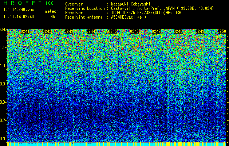Click the 0249 time marker
The width and height of the screenshot is (229, 146).
click(200, 31)
